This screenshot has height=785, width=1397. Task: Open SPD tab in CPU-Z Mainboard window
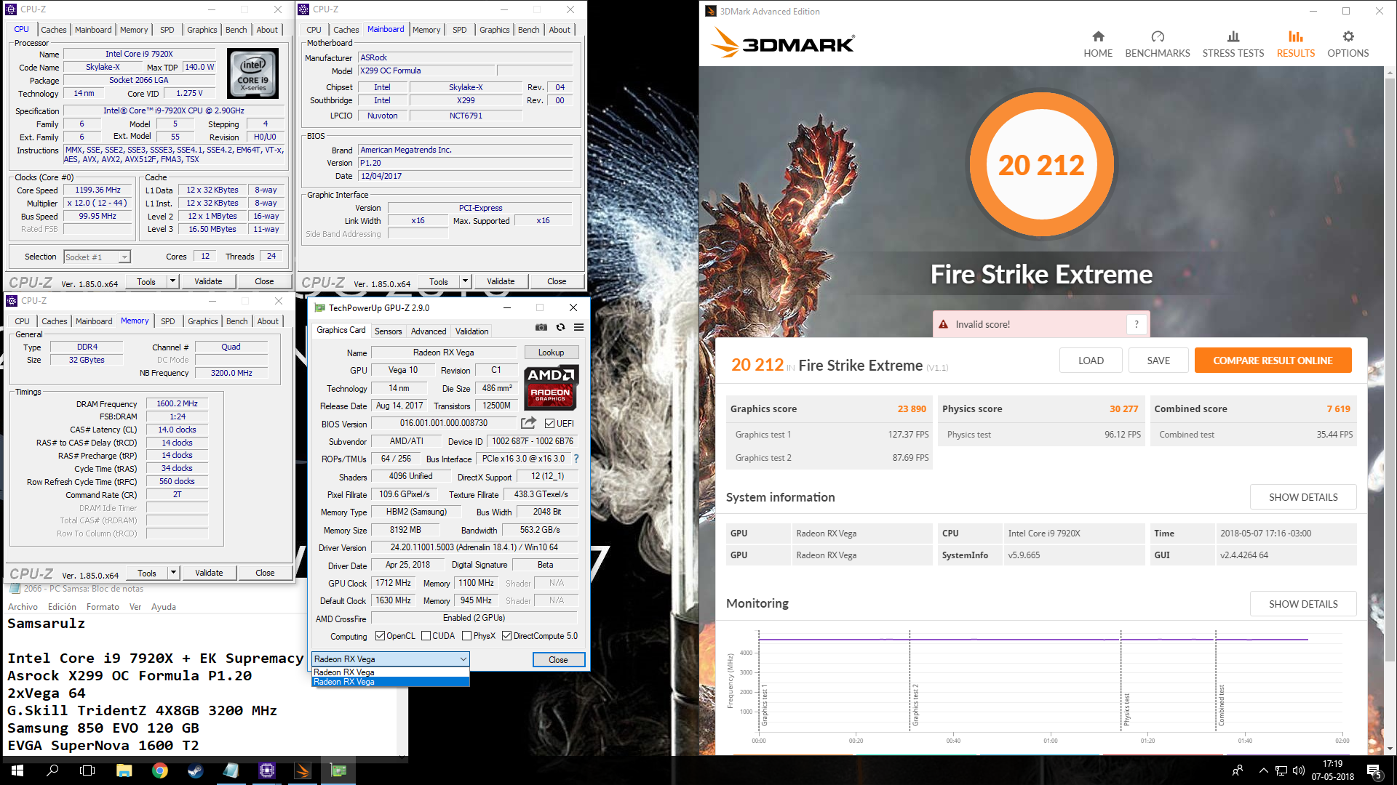(x=459, y=30)
